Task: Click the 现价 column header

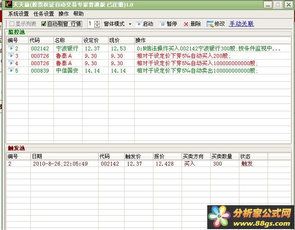Action: (x=121, y=40)
